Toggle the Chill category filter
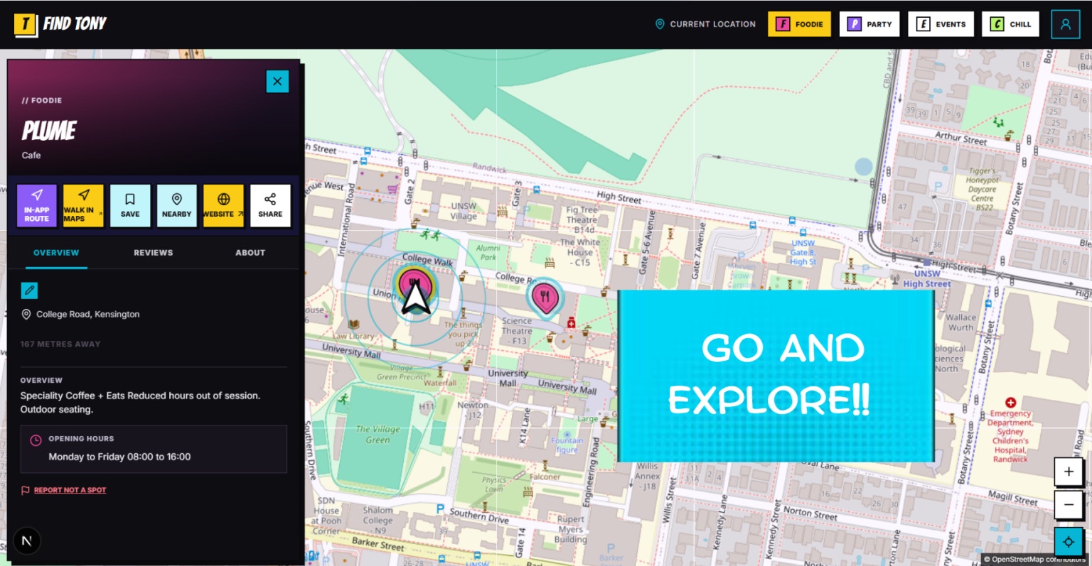The image size is (1092, 566). point(1010,24)
